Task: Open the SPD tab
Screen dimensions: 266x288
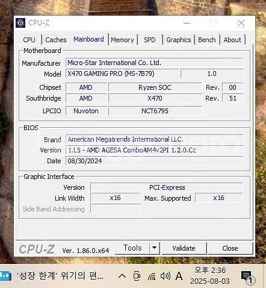Action: [x=150, y=40]
